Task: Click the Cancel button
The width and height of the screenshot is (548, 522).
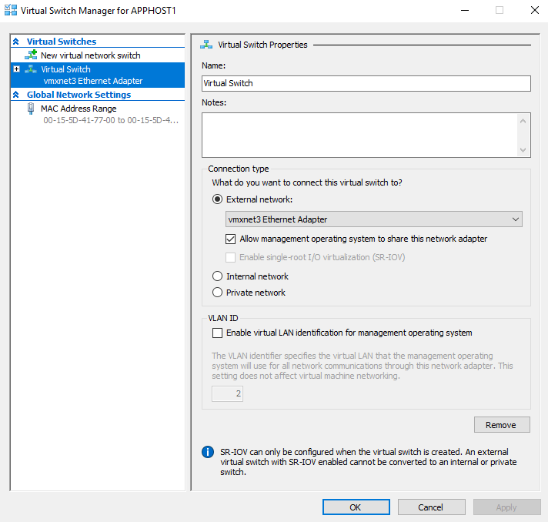Action: click(x=431, y=507)
